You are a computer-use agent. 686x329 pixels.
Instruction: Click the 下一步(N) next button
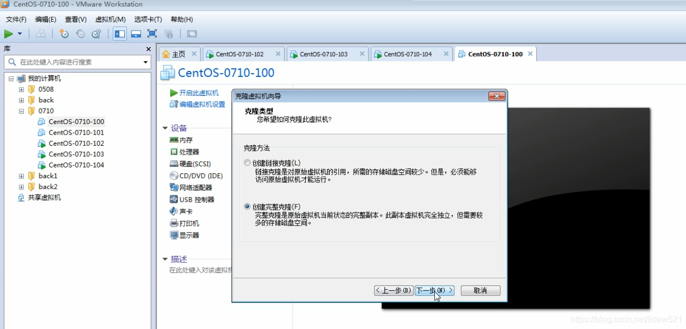coord(435,290)
